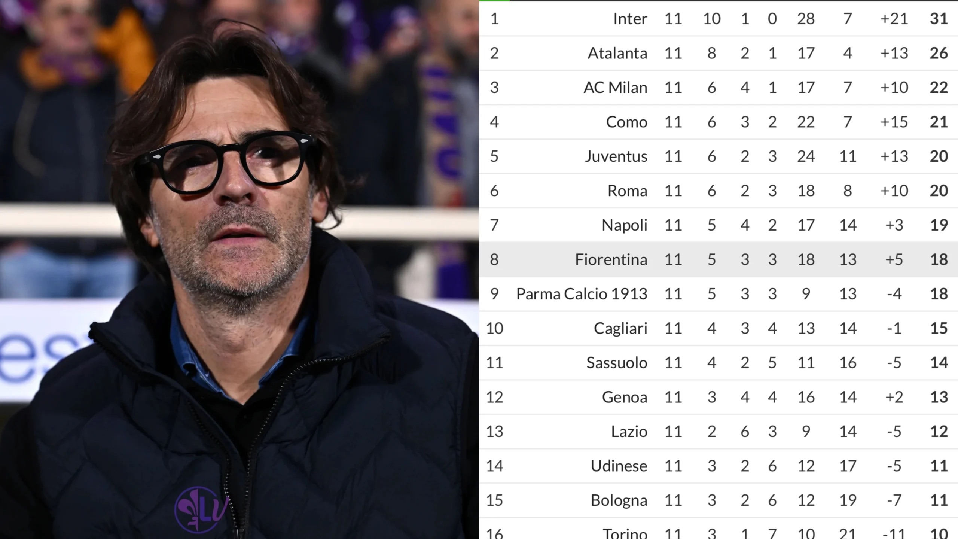Screen dimensions: 958x539
Task: Open the Genoa team entry
Action: click(x=624, y=398)
